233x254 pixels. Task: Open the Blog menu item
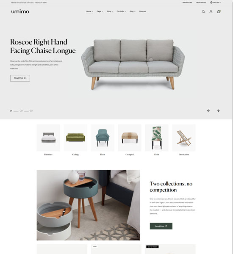click(133, 11)
